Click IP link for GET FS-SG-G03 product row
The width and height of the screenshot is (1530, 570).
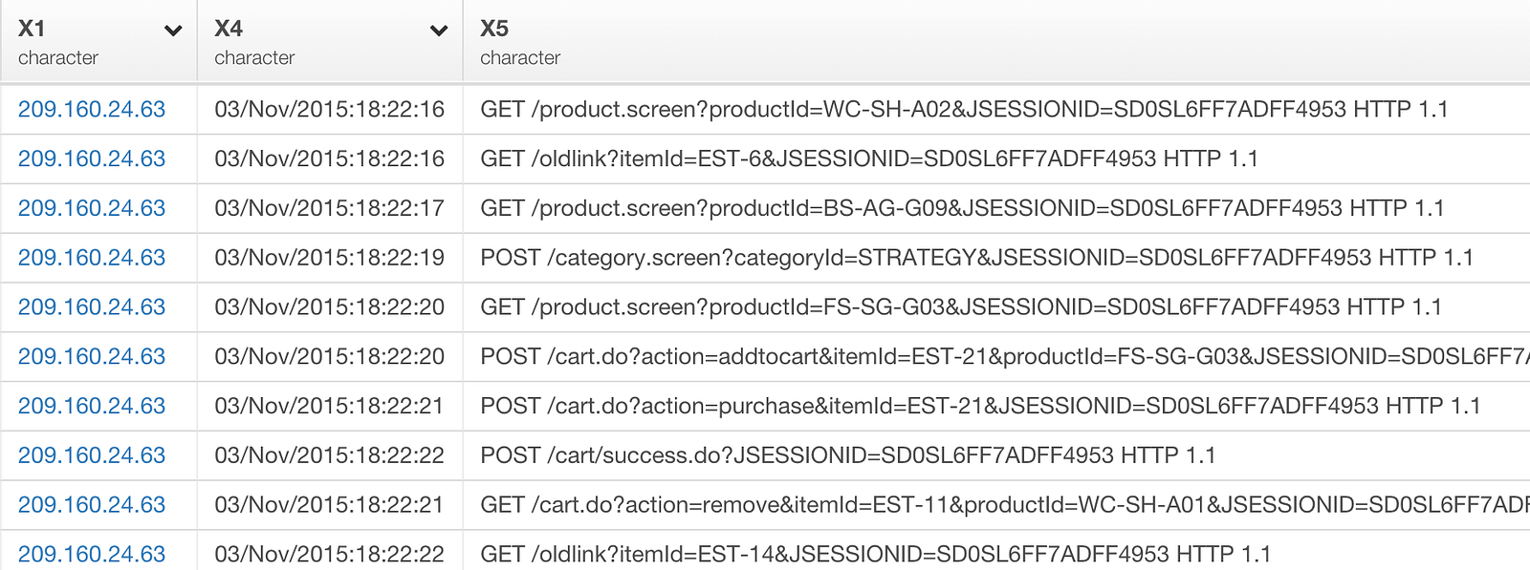(x=92, y=307)
